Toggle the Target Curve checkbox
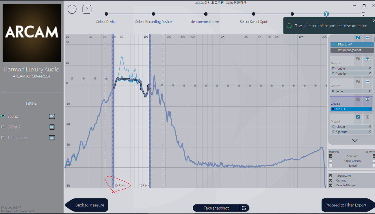The height and width of the screenshot is (214, 375). [331, 176]
